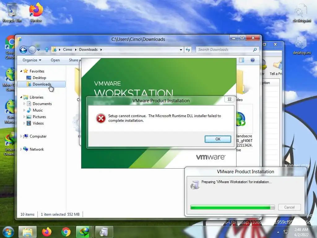Expand the Music library
The image size is (317, 238).
tap(24, 110)
